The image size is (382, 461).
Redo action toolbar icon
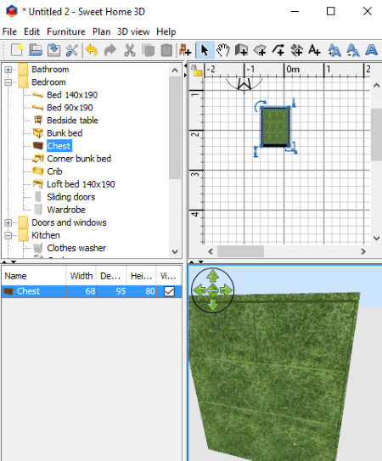click(x=110, y=50)
